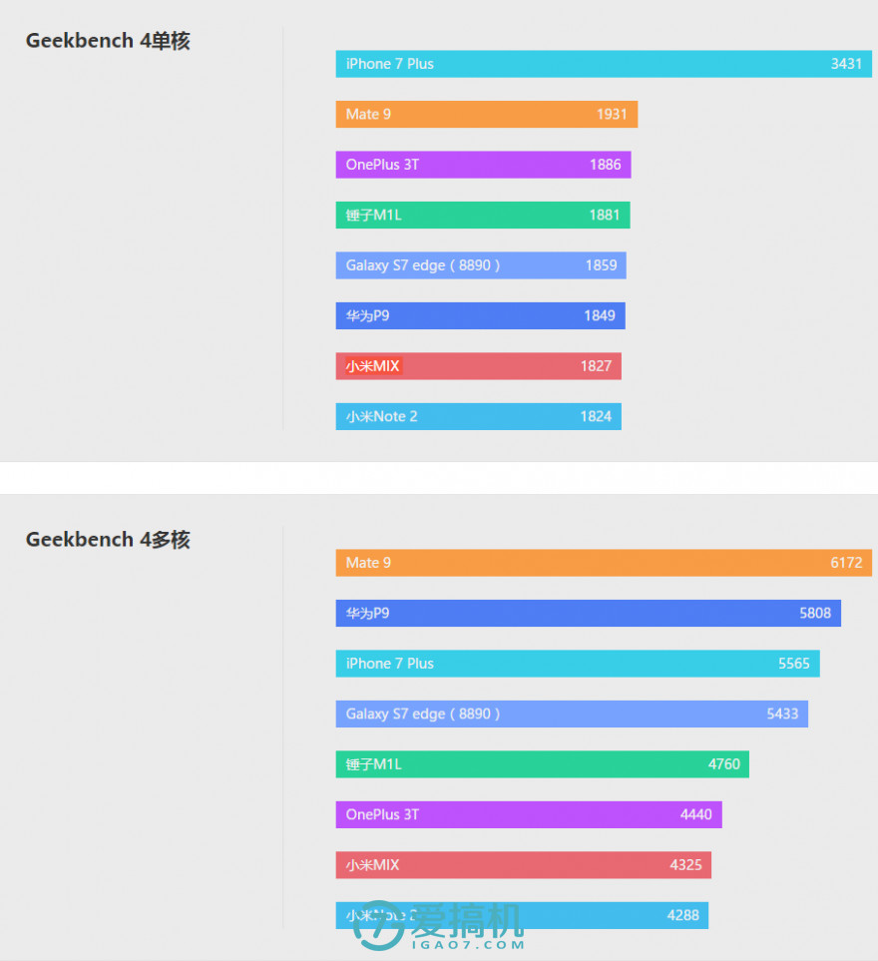Click the OnePlus 3T single-core purple bar
This screenshot has width=878, height=961.
[x=483, y=165]
